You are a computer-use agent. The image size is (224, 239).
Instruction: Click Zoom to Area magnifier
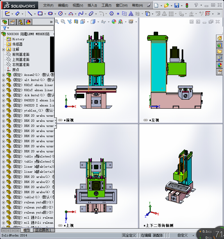[x=63, y=22]
